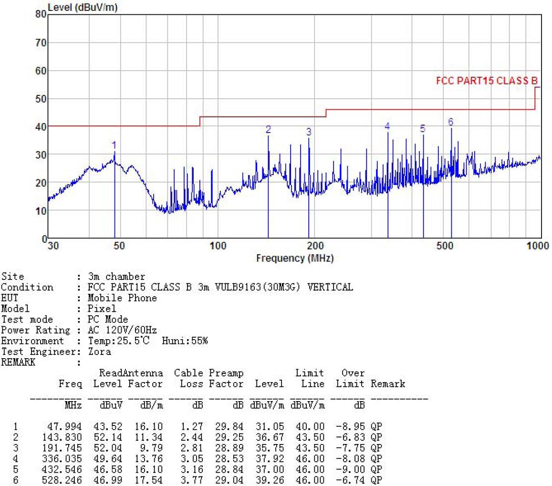Click the frequency cell 528.246
Image resolution: width=552 pixels, height=486 pixels.
[x=62, y=480]
